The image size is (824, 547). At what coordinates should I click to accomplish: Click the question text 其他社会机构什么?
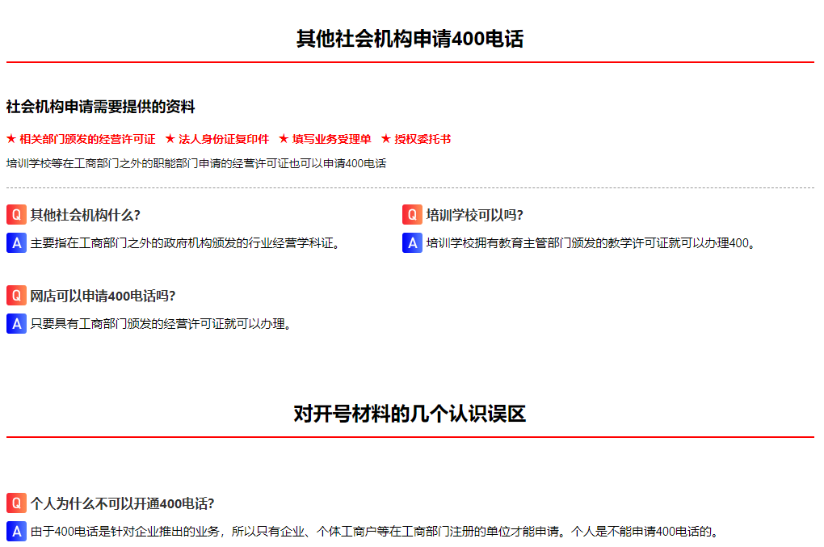click(x=86, y=215)
